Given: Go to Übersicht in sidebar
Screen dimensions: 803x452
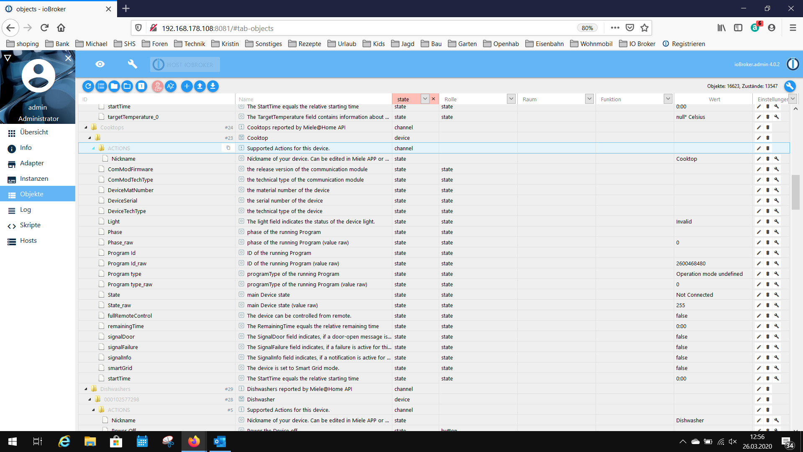Looking at the screenshot, I should point(38,132).
